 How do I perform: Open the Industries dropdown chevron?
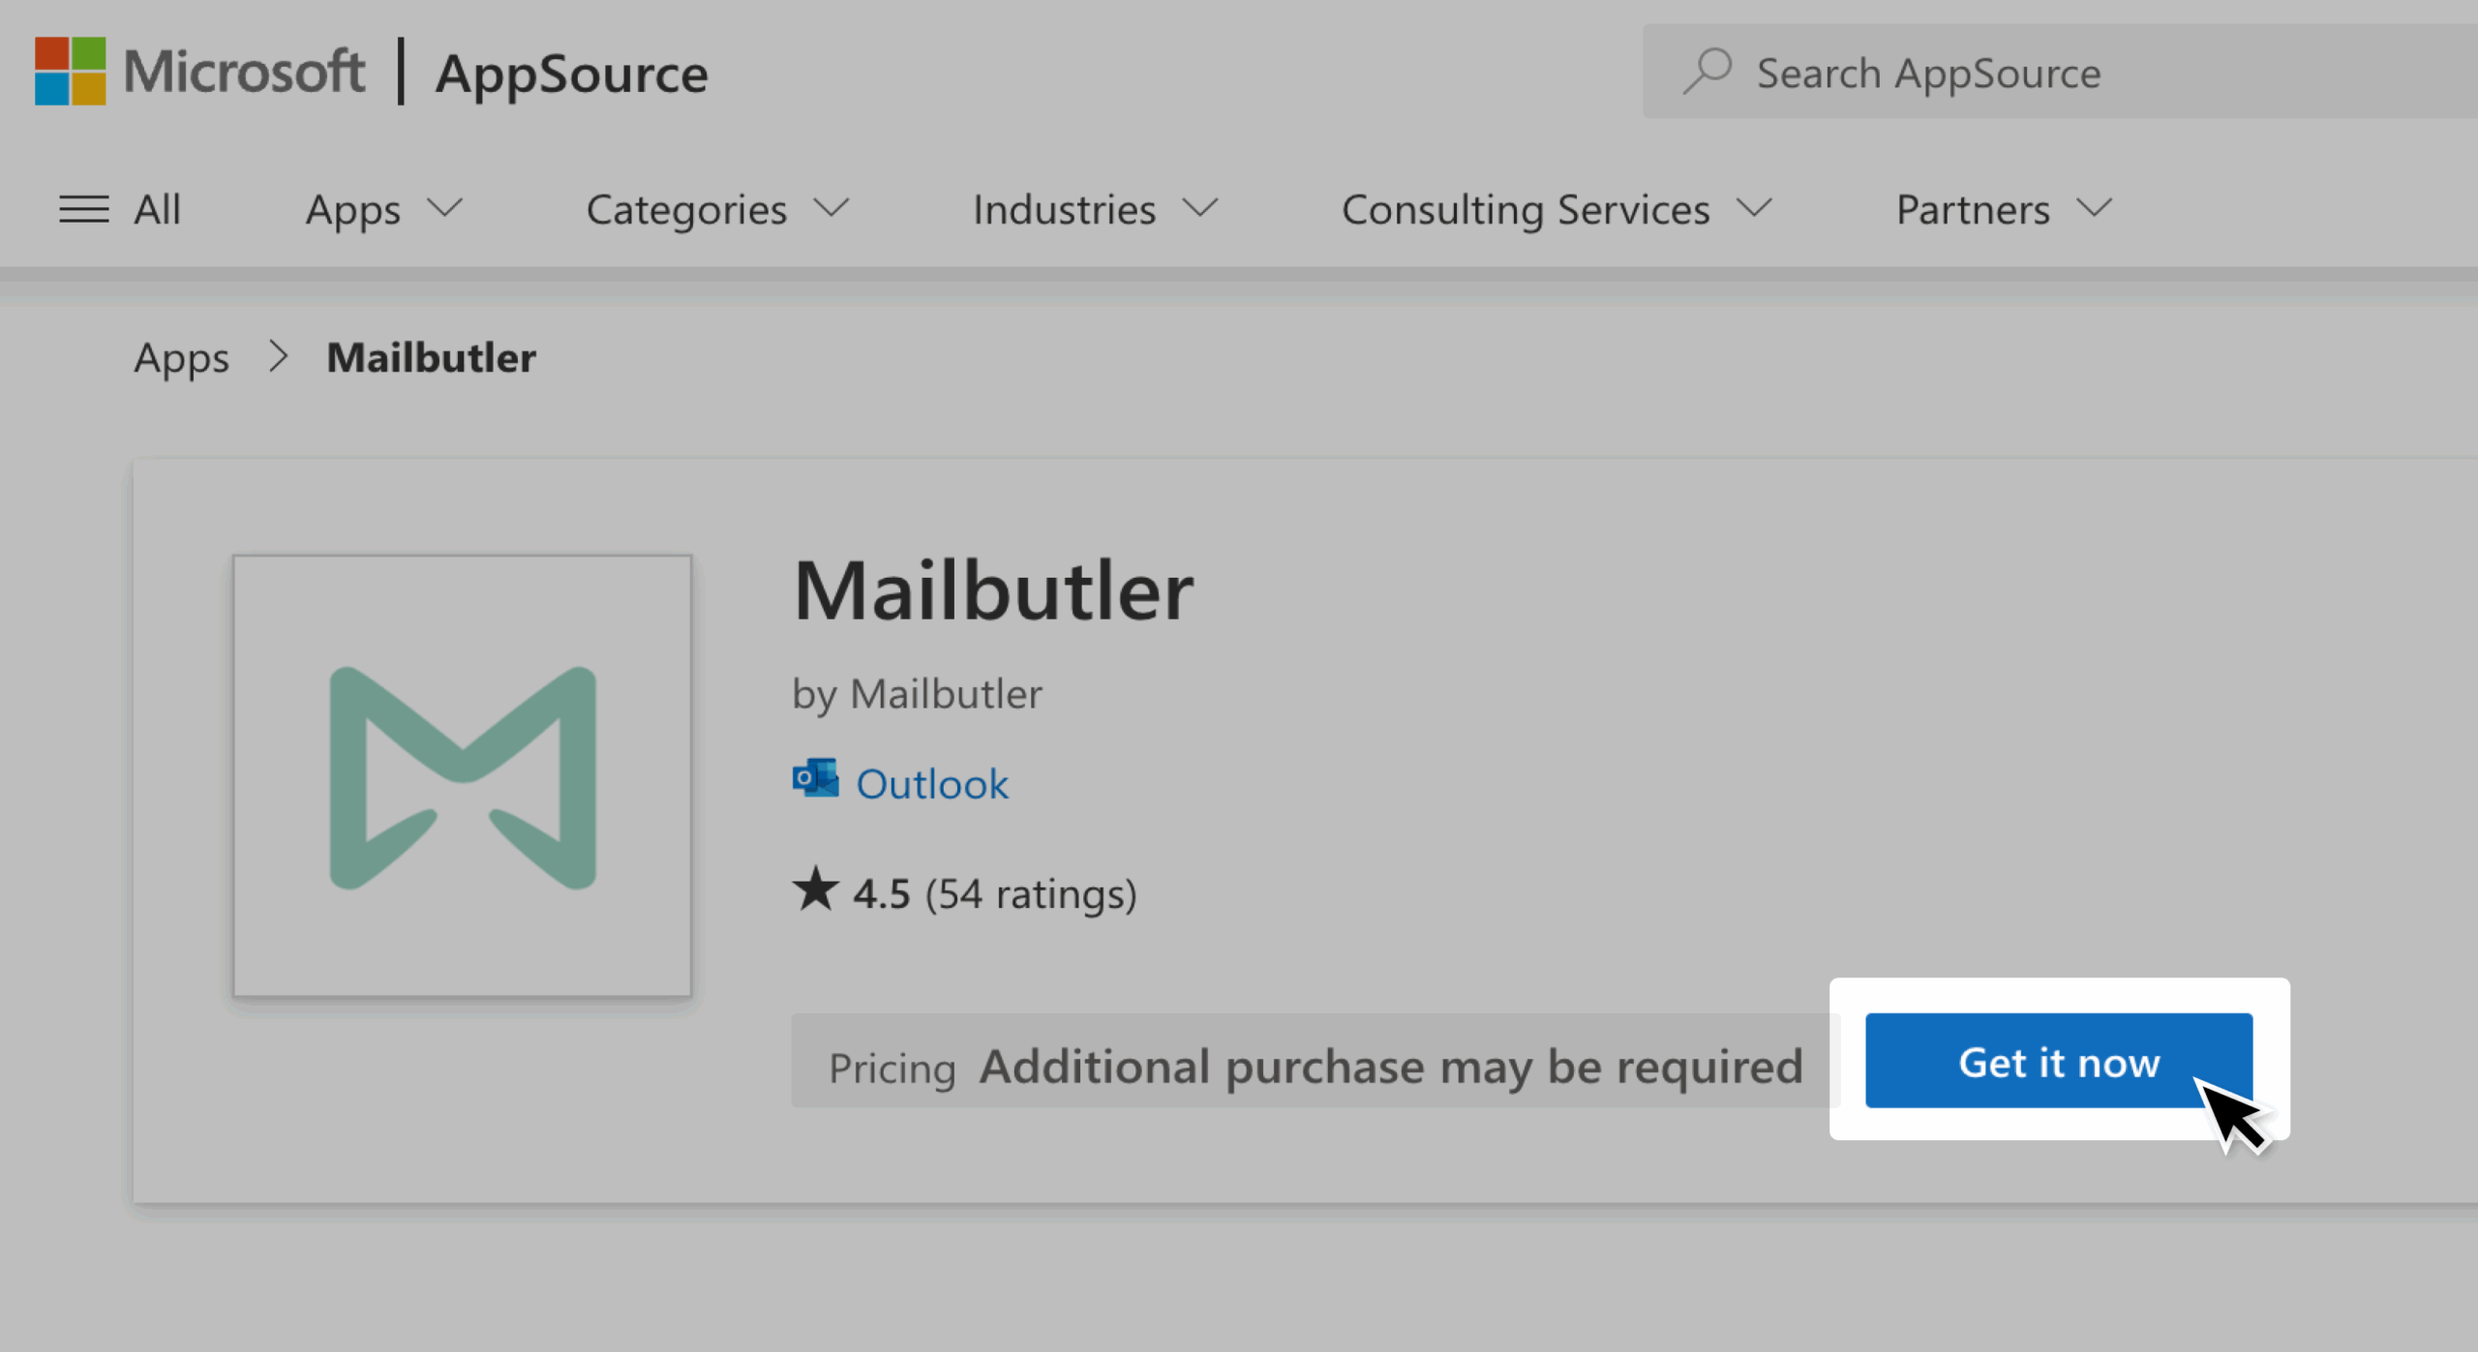pos(1200,209)
